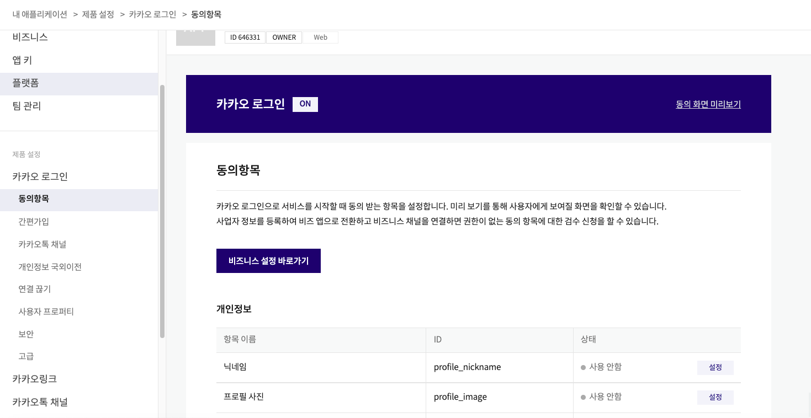Open 내 애플리케이션 breadcrumb link
Image resolution: width=811 pixels, height=418 pixels.
tap(40, 14)
